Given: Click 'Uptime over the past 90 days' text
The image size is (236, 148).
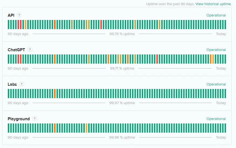Looking at the screenshot, I should pyautogui.click(x=170, y=4).
